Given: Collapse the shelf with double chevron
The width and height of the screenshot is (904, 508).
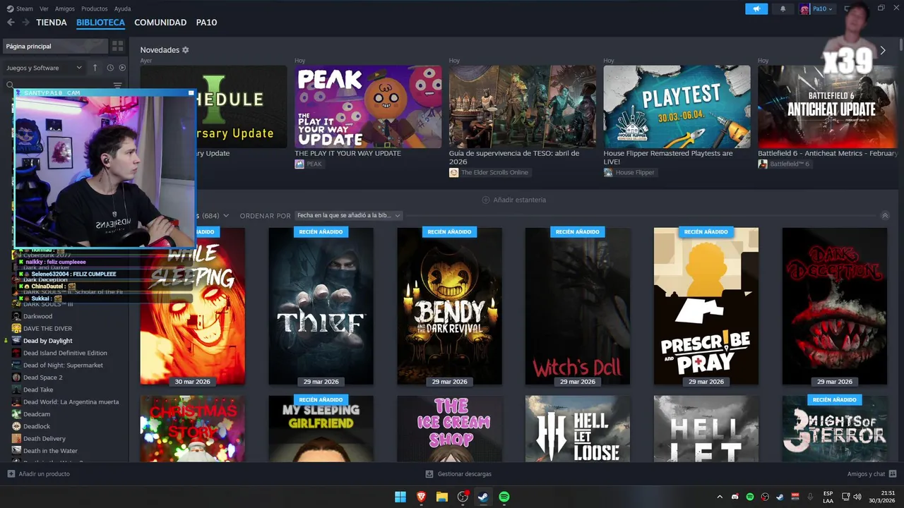Looking at the screenshot, I should 885,215.
